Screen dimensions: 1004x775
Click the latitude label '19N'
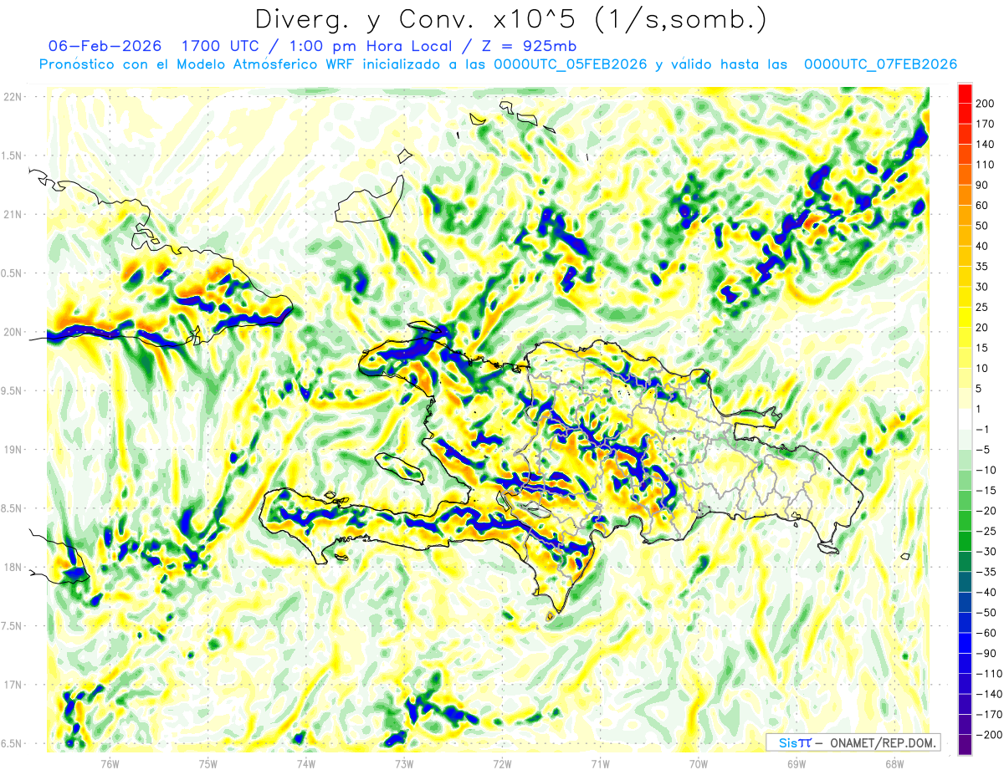click(13, 450)
